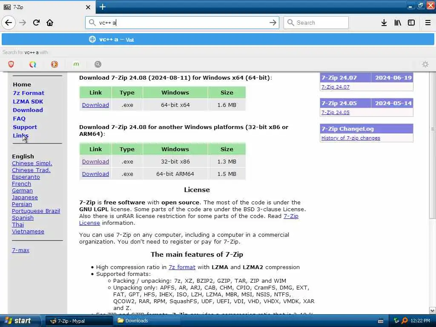Image resolution: width=436 pixels, height=327 pixels.
Task: Go back to previous page
Action: (x=9, y=23)
